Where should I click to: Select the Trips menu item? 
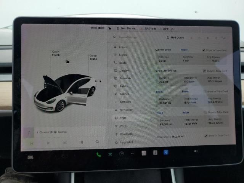tap(123, 118)
